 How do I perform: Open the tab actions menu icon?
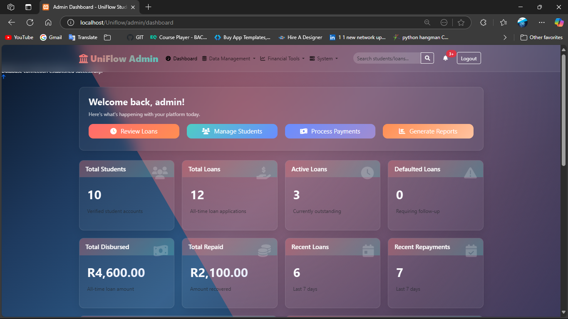[x=28, y=7]
